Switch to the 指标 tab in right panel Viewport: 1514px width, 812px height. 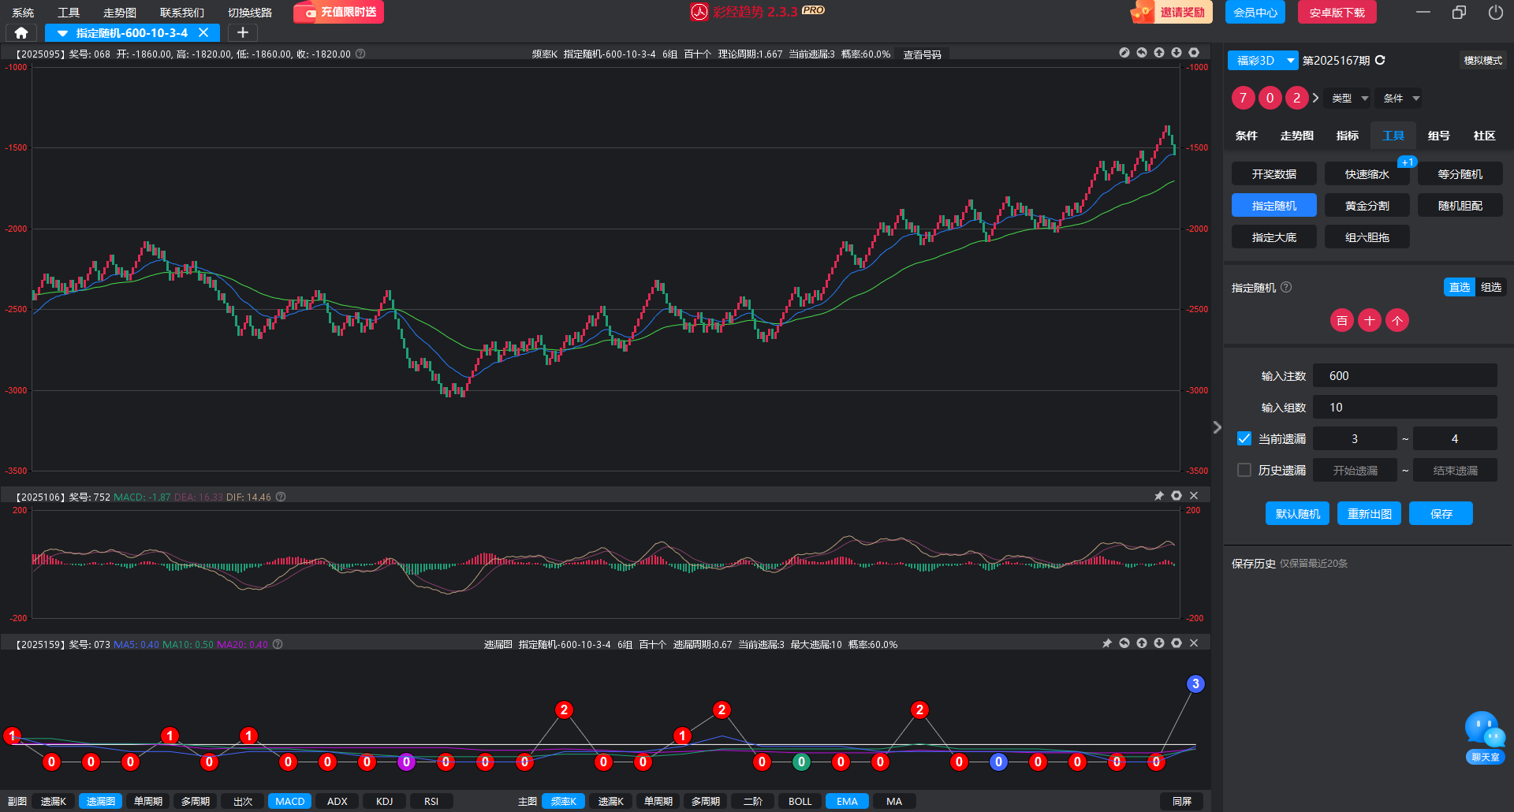tap(1348, 136)
